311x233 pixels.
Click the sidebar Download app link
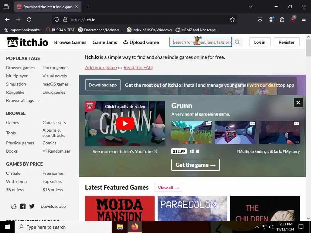pos(53,206)
